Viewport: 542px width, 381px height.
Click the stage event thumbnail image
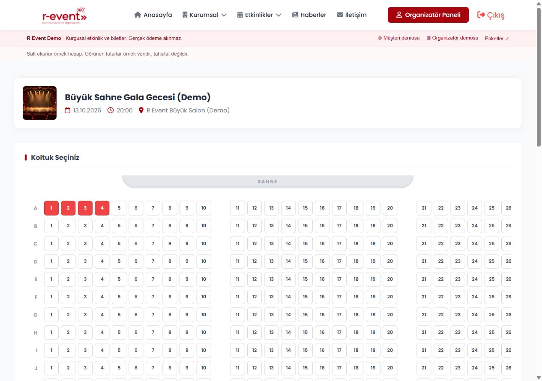point(39,103)
